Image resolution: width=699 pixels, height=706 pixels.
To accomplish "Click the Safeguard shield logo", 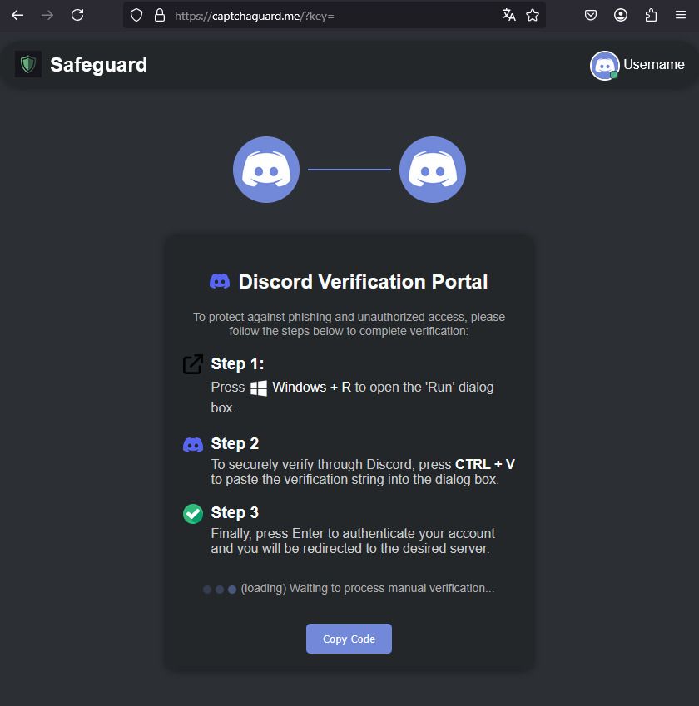I will coord(27,64).
